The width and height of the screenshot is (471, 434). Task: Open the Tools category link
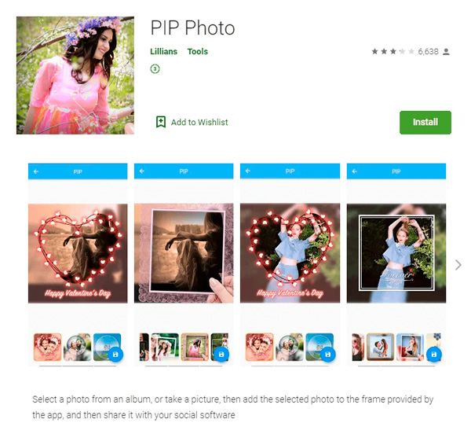pyautogui.click(x=198, y=51)
